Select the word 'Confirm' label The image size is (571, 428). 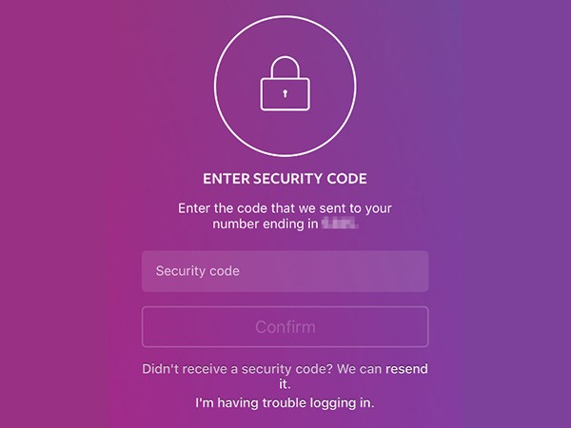coord(285,327)
